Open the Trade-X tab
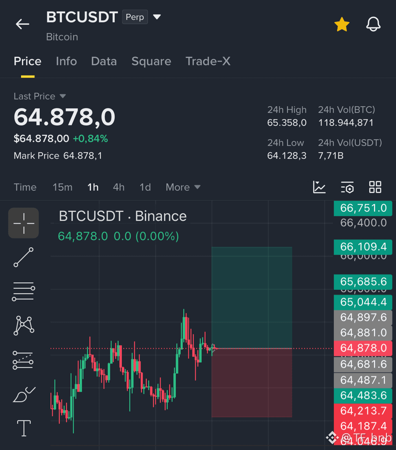This screenshot has height=450, width=396. pos(208,61)
